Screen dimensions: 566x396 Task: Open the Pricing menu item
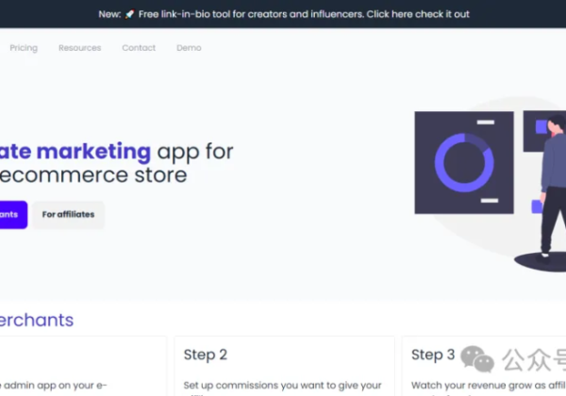(24, 48)
